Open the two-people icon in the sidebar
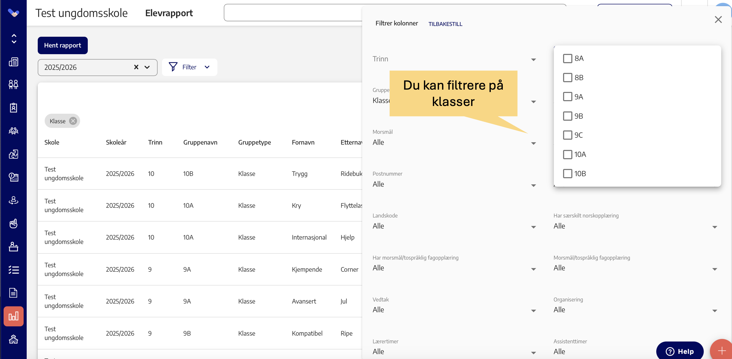This screenshot has height=359, width=732. coord(13,85)
